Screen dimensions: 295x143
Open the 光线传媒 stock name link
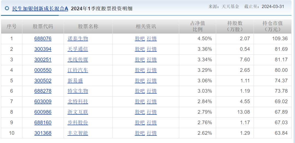pos(78,60)
